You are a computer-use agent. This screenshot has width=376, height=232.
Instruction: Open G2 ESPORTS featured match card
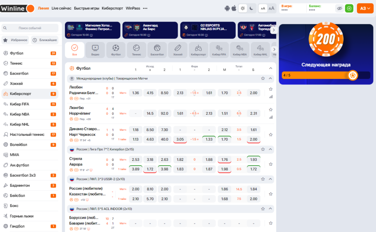(208, 30)
